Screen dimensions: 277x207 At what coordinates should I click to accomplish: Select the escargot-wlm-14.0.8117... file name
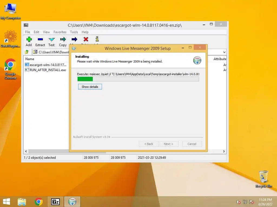click(48, 65)
